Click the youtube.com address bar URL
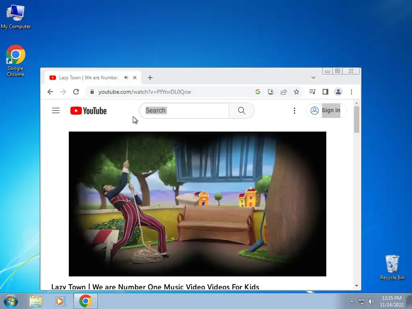Viewport: 412px width, 309px height. click(144, 92)
